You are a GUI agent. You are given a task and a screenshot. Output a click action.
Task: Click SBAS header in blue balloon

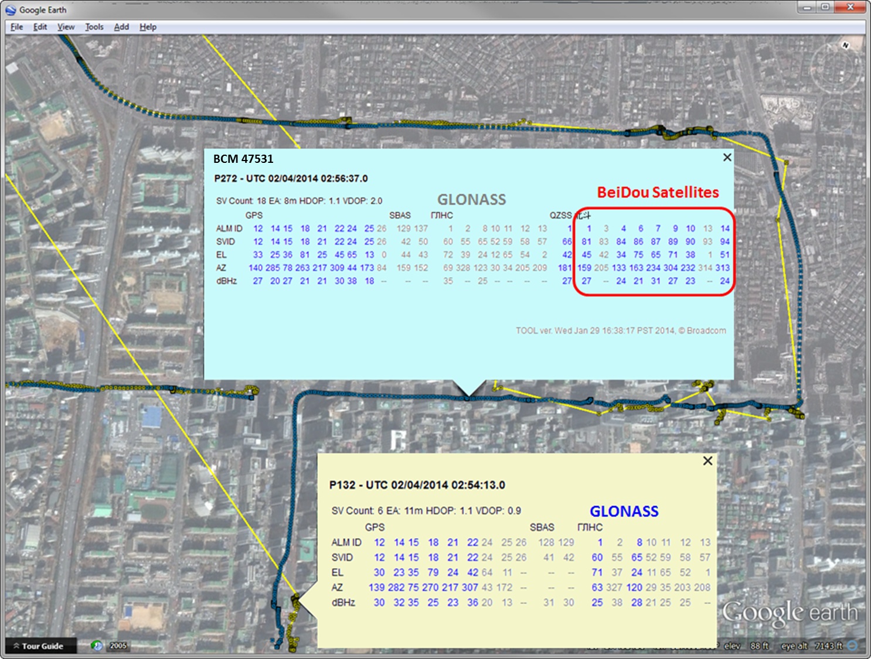pyautogui.click(x=400, y=215)
